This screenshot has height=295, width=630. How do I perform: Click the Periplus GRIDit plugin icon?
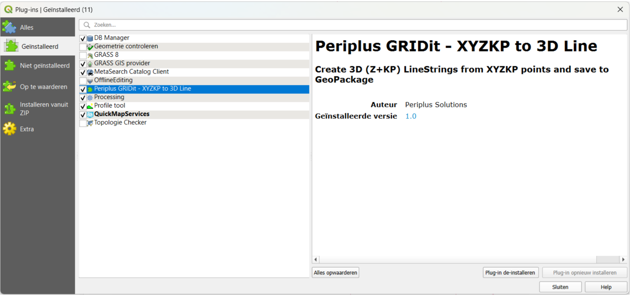click(90, 89)
